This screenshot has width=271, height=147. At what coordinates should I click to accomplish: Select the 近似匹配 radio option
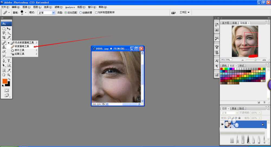pos(66,12)
